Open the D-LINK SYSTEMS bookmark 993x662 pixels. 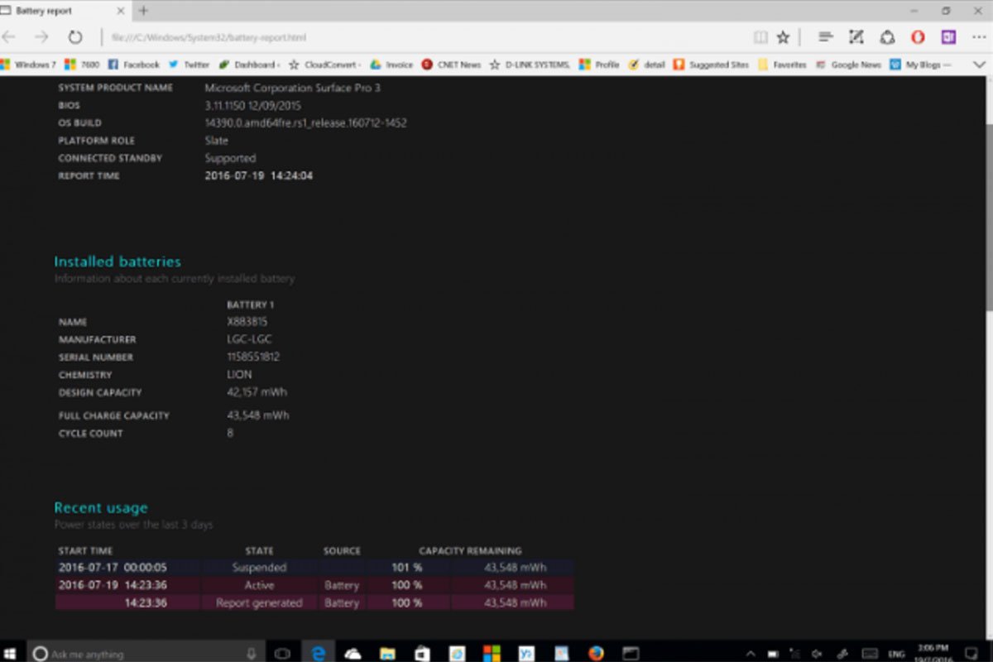coord(530,65)
